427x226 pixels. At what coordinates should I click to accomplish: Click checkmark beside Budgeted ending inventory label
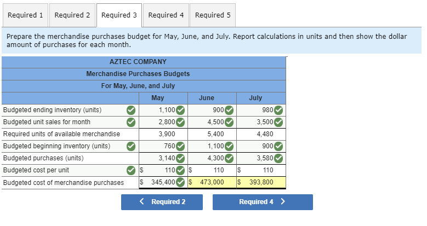(x=131, y=111)
